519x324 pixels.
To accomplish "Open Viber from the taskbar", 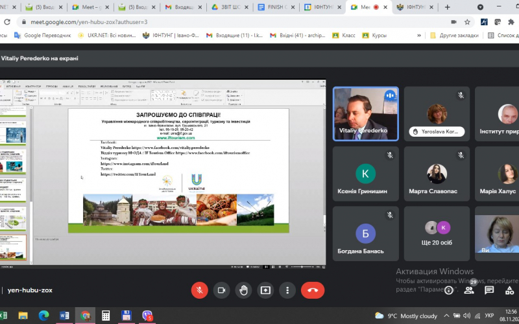I will tap(147, 316).
